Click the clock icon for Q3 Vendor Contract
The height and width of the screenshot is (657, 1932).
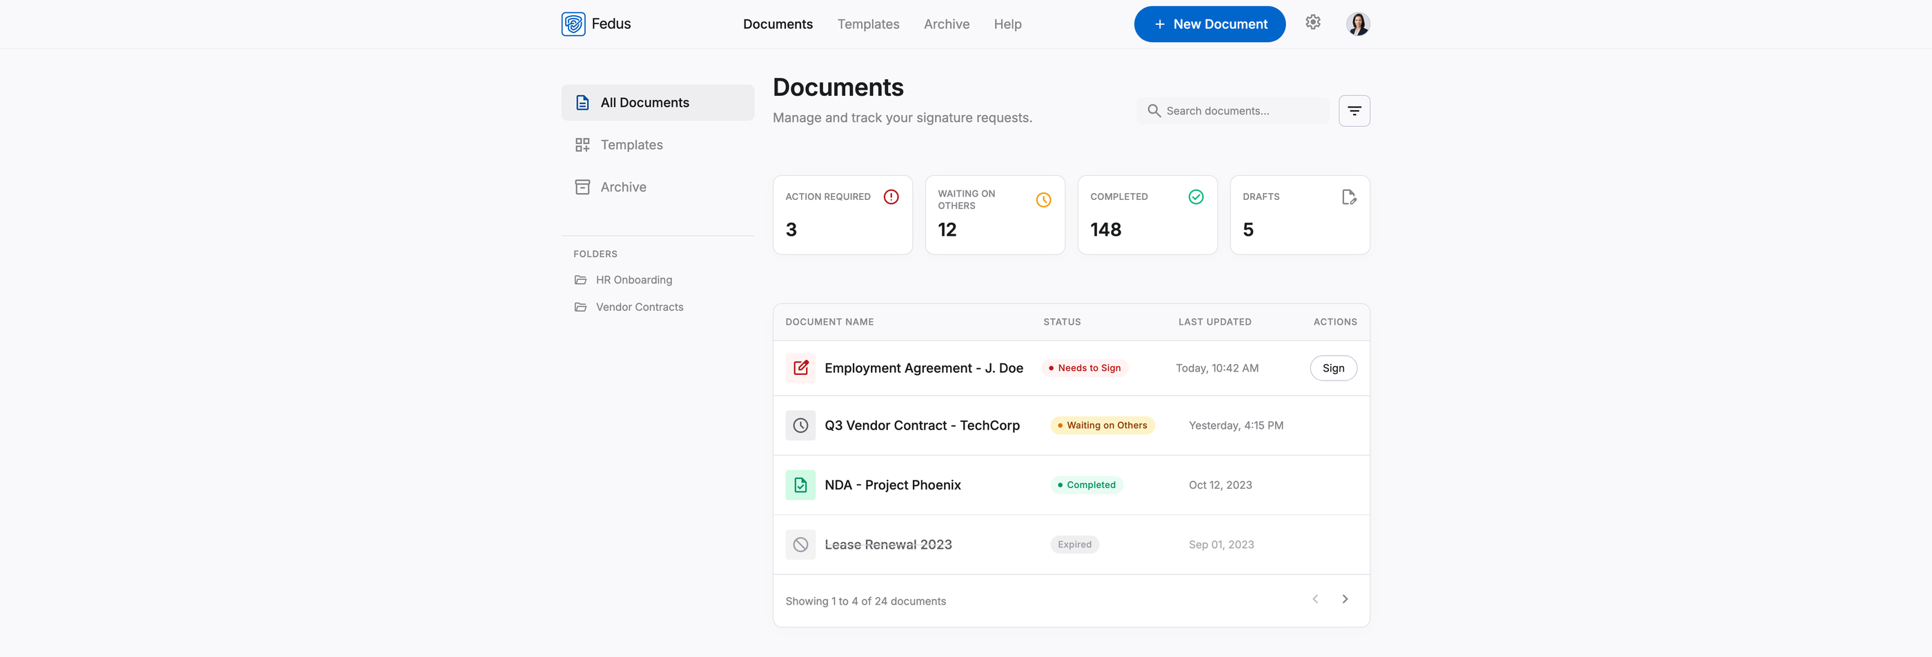point(800,425)
